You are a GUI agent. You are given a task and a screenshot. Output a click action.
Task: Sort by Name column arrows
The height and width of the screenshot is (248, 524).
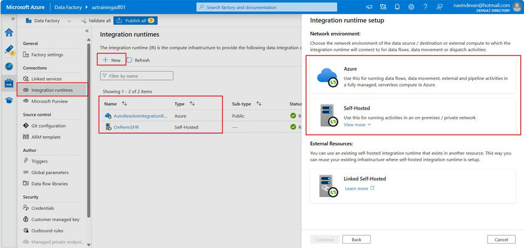point(125,104)
